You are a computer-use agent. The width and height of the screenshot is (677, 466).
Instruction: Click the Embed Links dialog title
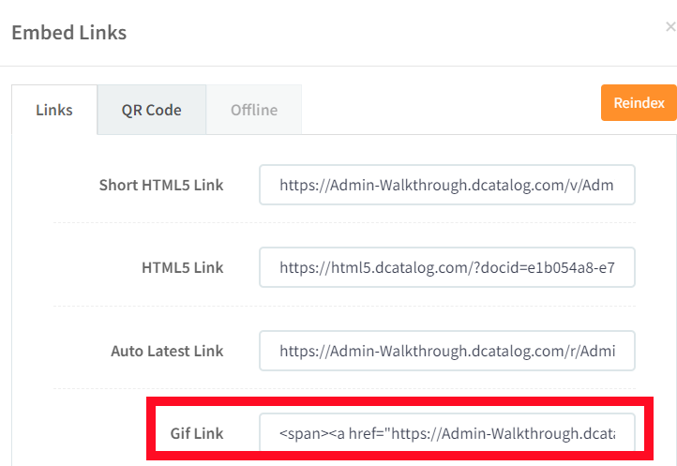pyautogui.click(x=69, y=33)
